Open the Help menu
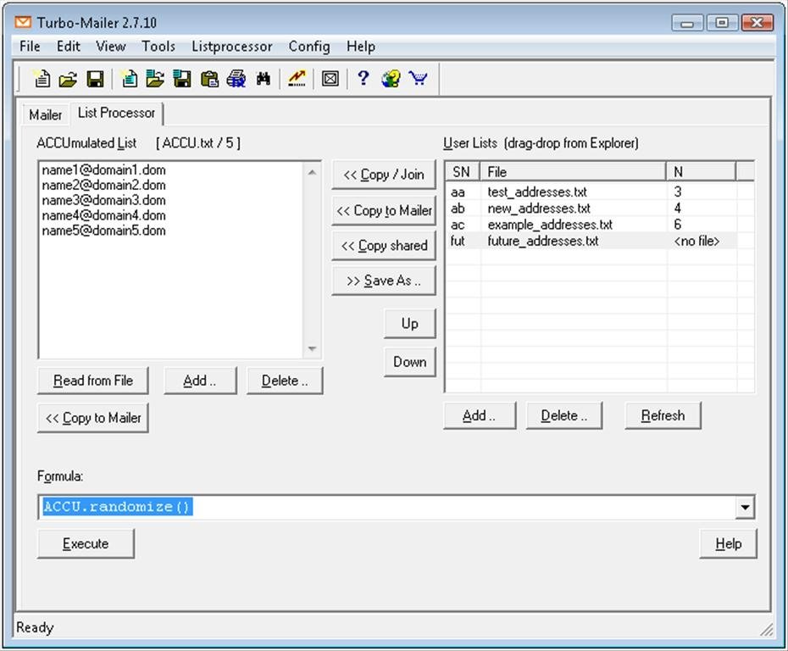The width and height of the screenshot is (788, 651). click(361, 47)
